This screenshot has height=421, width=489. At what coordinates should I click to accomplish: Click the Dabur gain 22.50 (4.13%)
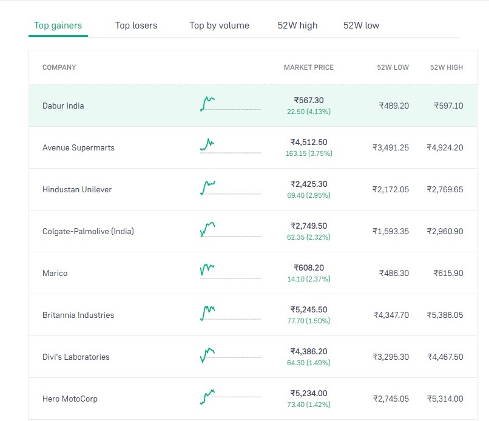pyautogui.click(x=309, y=112)
